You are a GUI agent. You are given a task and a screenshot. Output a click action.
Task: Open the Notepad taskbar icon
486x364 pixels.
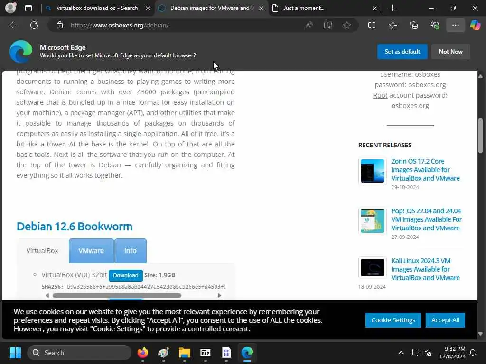226,353
